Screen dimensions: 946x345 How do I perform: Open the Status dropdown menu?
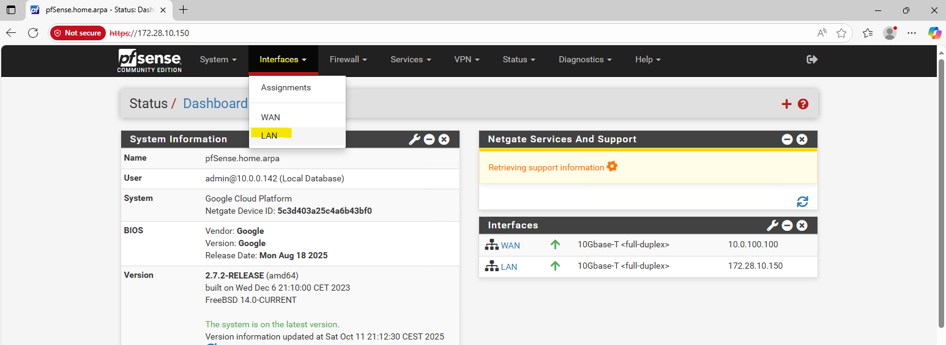519,59
